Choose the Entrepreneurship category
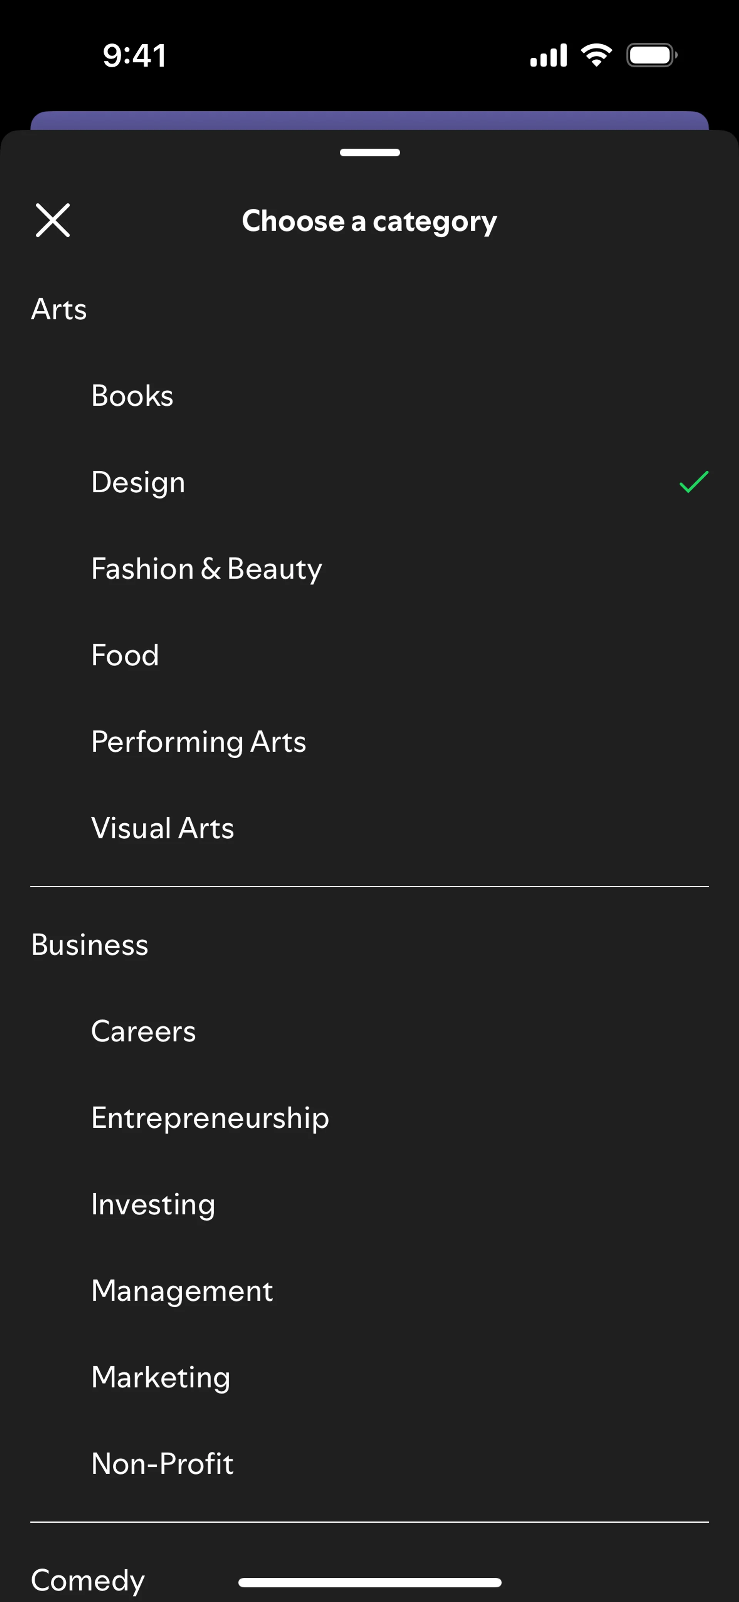The width and height of the screenshot is (739, 1602). point(210,1118)
